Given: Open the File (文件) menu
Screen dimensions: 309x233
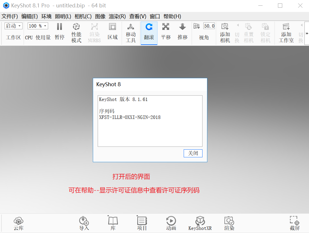Looking at the screenshot, I should (10, 16).
